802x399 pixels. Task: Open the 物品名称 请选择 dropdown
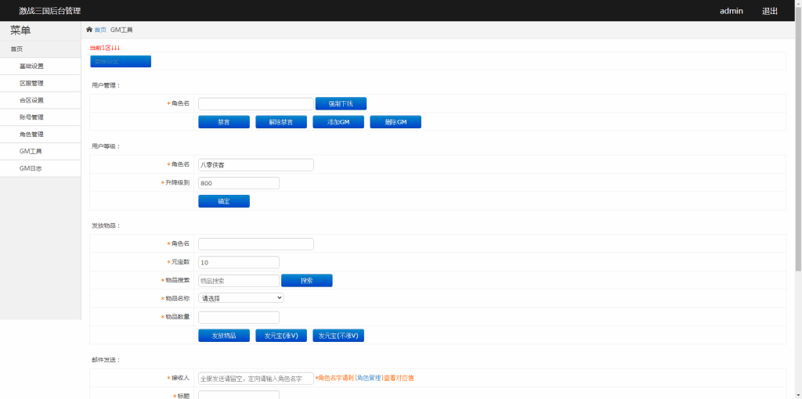[x=241, y=298]
